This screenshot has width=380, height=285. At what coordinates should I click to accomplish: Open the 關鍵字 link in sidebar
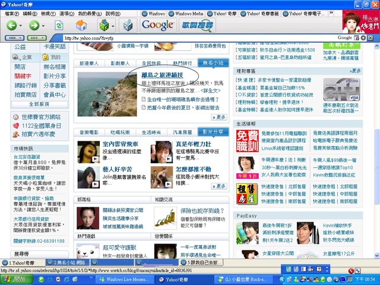coord(23,76)
